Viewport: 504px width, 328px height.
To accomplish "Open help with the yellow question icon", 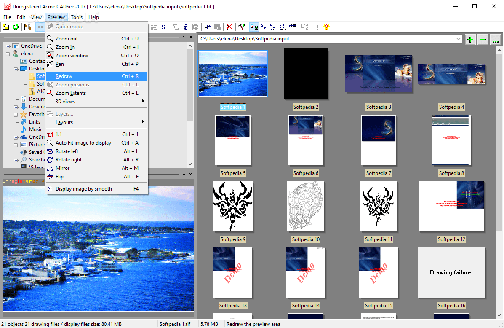I will 326,27.
